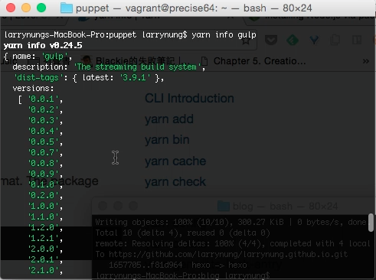Open the yarn bin link
Viewport: 376px width, 280px height.
pyautogui.click(x=167, y=140)
